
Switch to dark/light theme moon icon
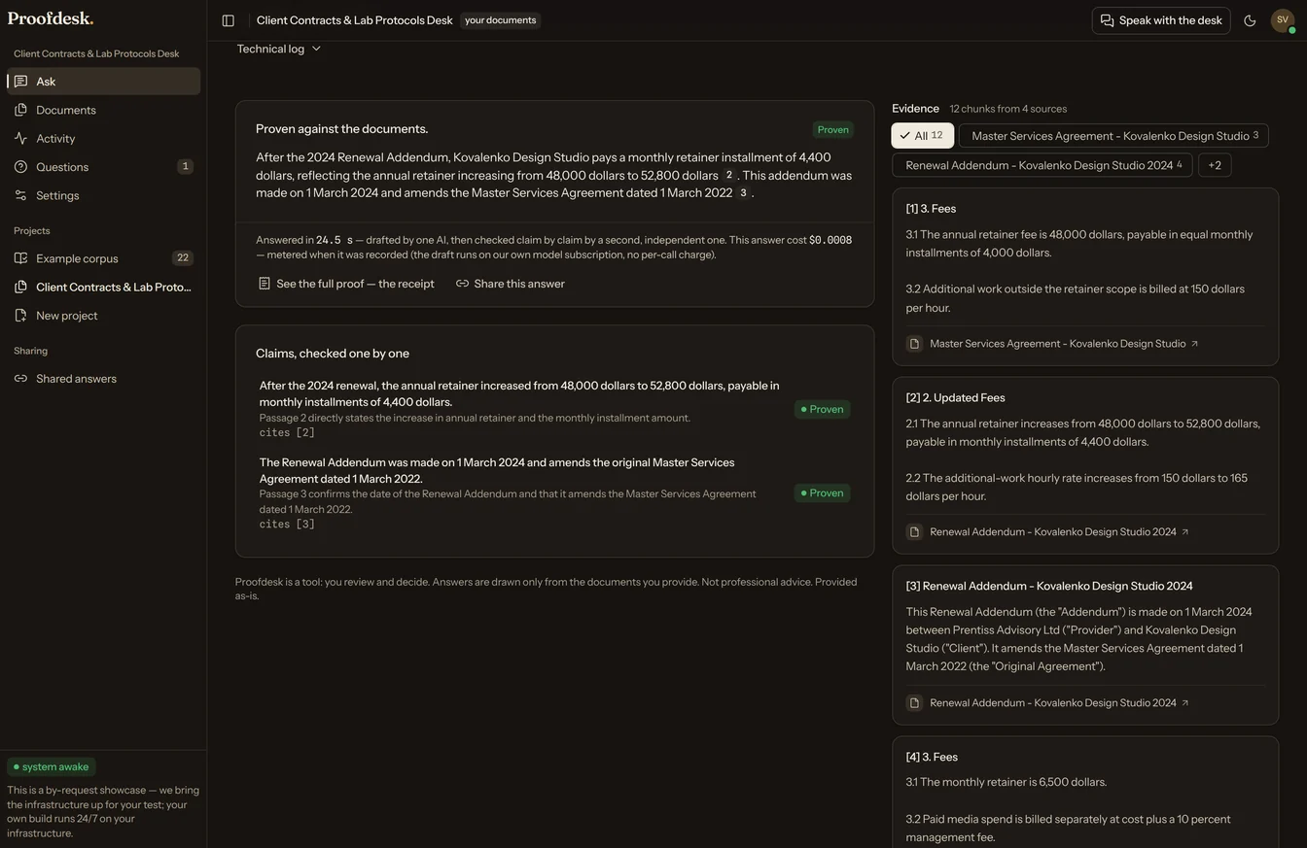point(1250,20)
